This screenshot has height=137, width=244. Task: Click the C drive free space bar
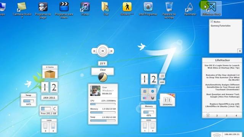tap(46, 108)
